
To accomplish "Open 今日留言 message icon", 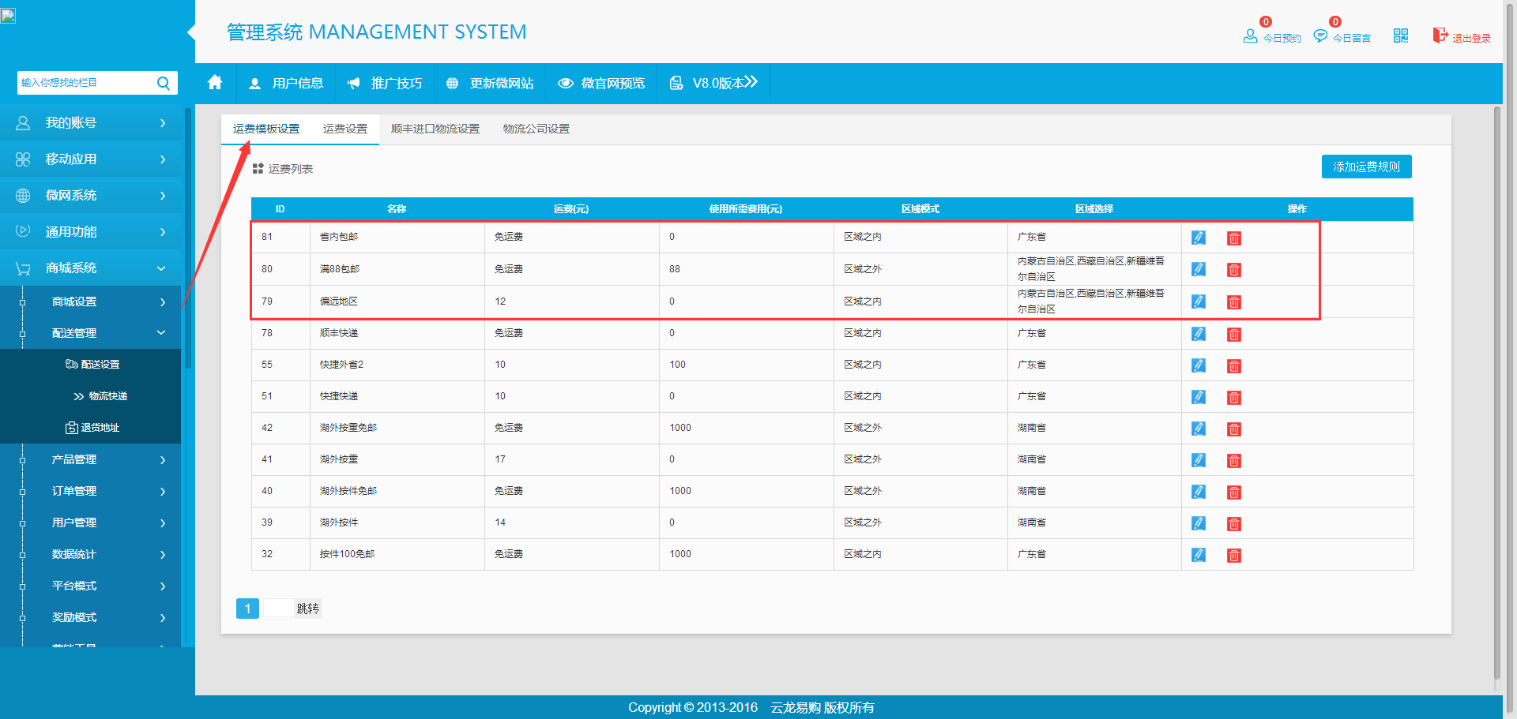I will tap(1319, 36).
